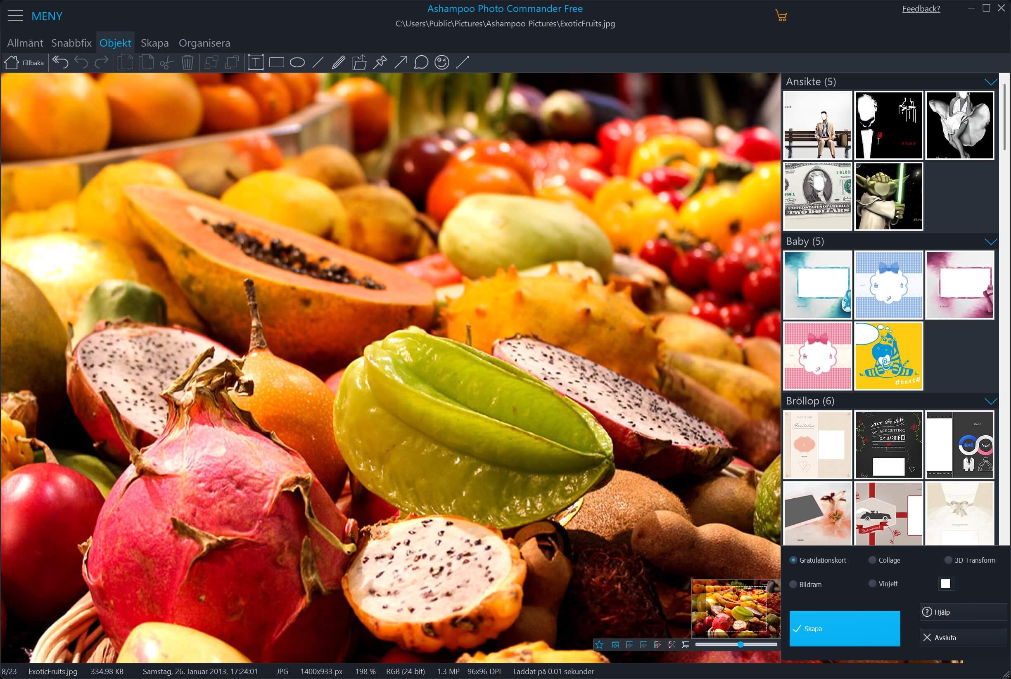Select the 3D Transform option
This screenshot has width=1011, height=679.
click(948, 560)
